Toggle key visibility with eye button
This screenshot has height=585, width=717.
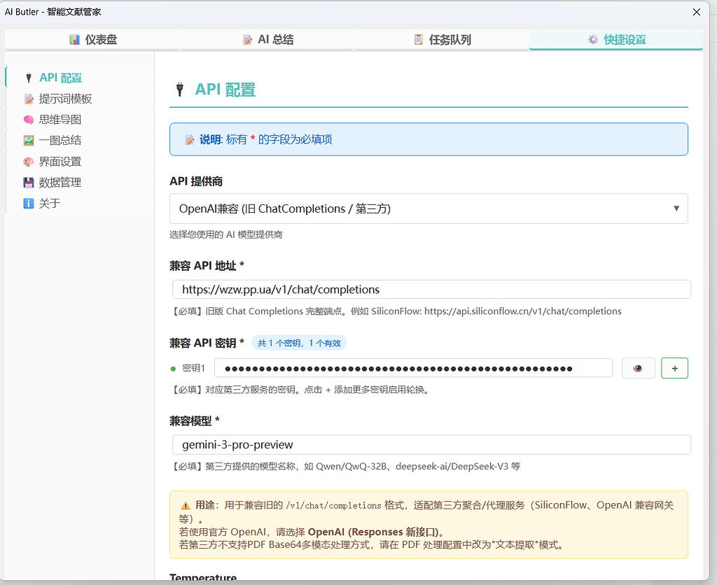(x=639, y=368)
